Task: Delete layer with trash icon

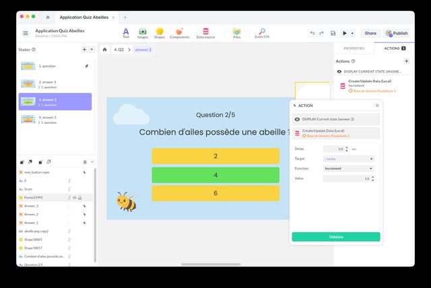Action: click(85, 162)
